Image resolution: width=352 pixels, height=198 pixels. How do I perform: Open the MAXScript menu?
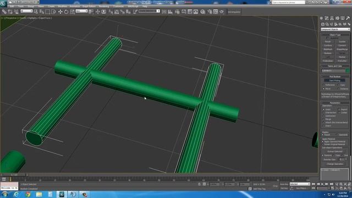[x=133, y=7]
